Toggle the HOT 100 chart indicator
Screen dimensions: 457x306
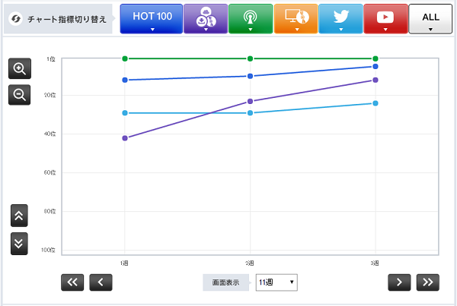click(152, 18)
